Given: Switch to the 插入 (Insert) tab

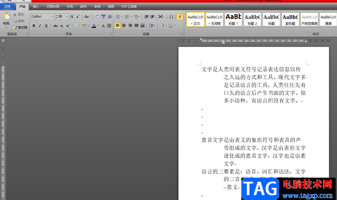Looking at the screenshot, I should tap(36, 7).
